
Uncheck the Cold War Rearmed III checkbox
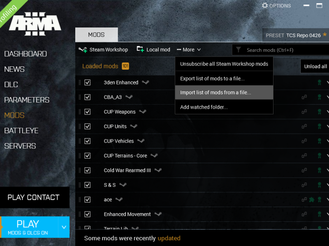click(88, 170)
